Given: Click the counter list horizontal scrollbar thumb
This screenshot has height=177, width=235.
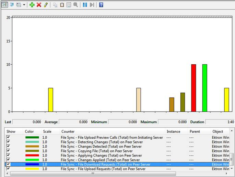Looking at the screenshot, I should [x=93, y=174].
